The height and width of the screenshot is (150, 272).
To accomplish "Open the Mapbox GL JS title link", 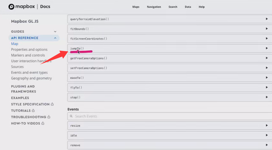I will (25, 21).
